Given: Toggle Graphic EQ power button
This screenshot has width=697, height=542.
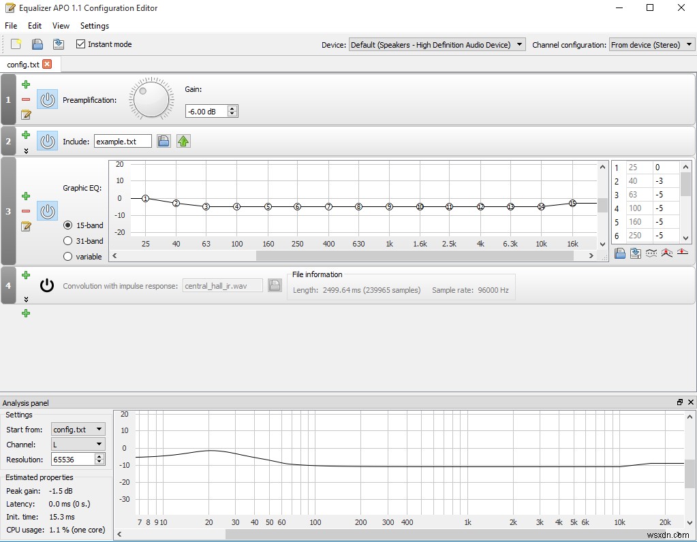Looking at the screenshot, I should [47, 211].
